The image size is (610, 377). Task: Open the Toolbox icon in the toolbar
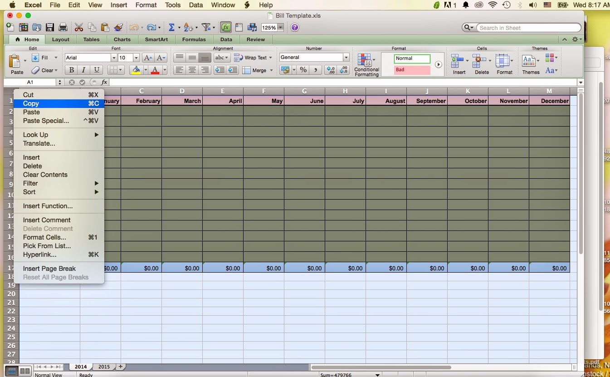(239, 28)
